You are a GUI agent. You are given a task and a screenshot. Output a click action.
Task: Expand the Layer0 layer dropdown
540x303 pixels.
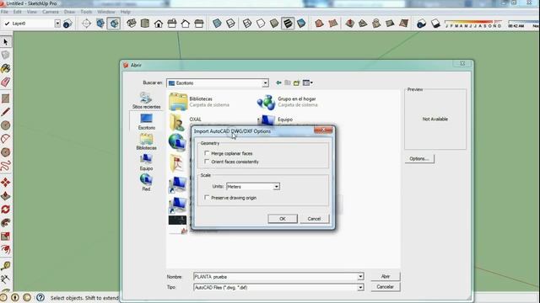[x=57, y=24]
